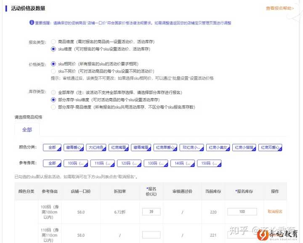Toggle the 红底双爱心 color chip
Image resolution: width=303 pixels, height=243 pixels.
point(271,148)
